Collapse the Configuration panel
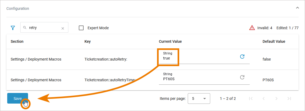The width and height of the screenshot is (305, 111). (x=297, y=8)
